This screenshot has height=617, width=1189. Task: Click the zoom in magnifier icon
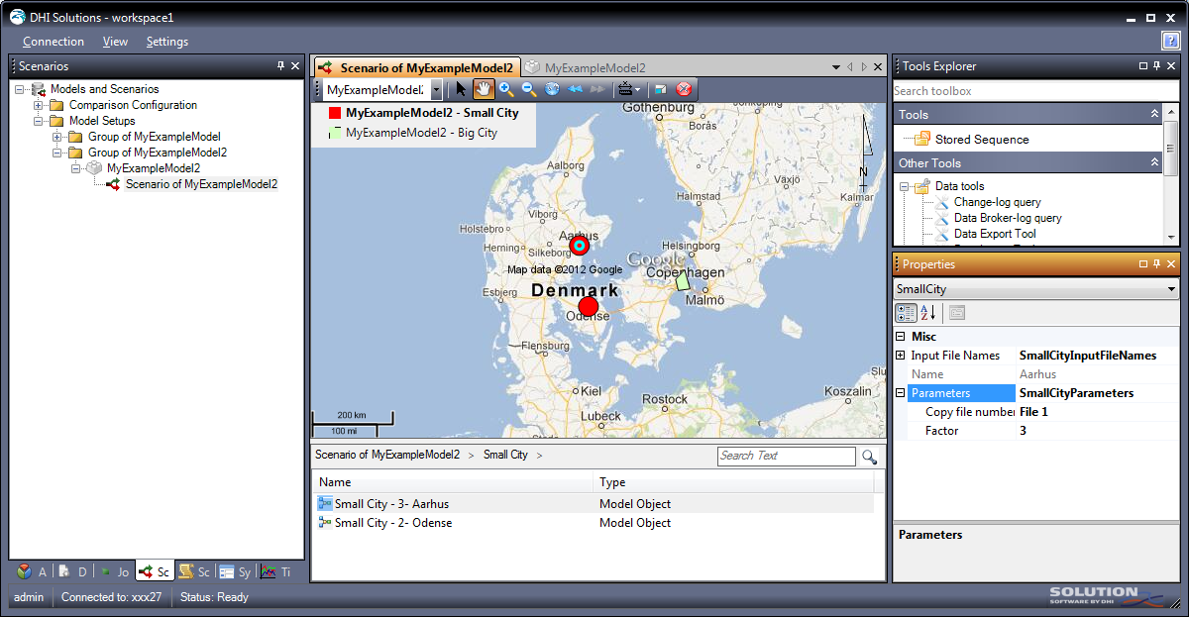click(x=506, y=89)
